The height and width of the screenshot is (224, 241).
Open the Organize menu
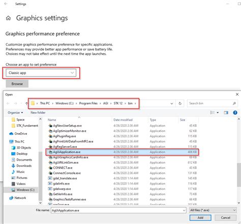point(15,113)
